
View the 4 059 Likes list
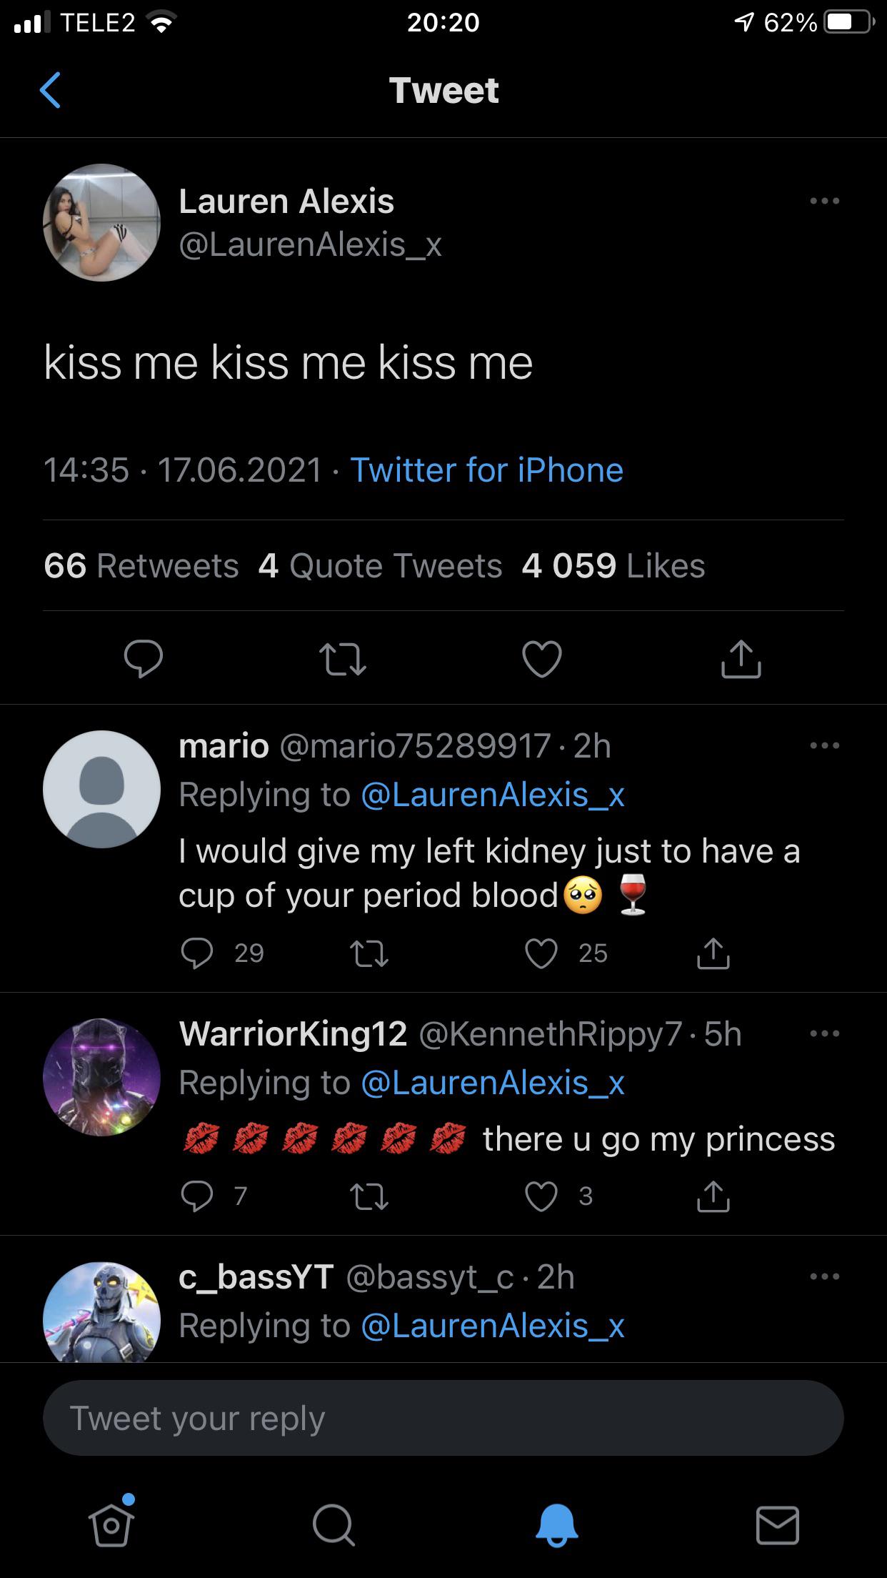pos(613,566)
